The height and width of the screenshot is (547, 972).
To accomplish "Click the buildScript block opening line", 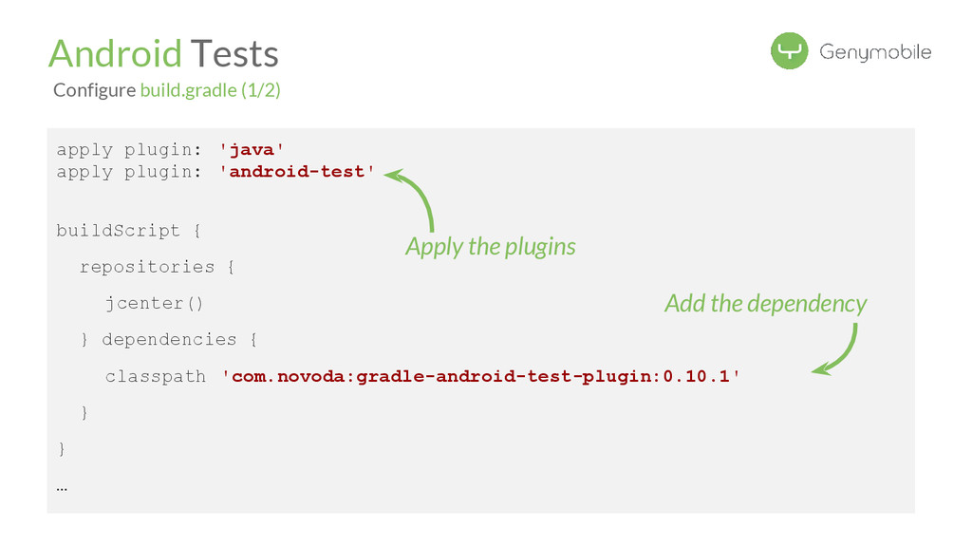I will [128, 231].
